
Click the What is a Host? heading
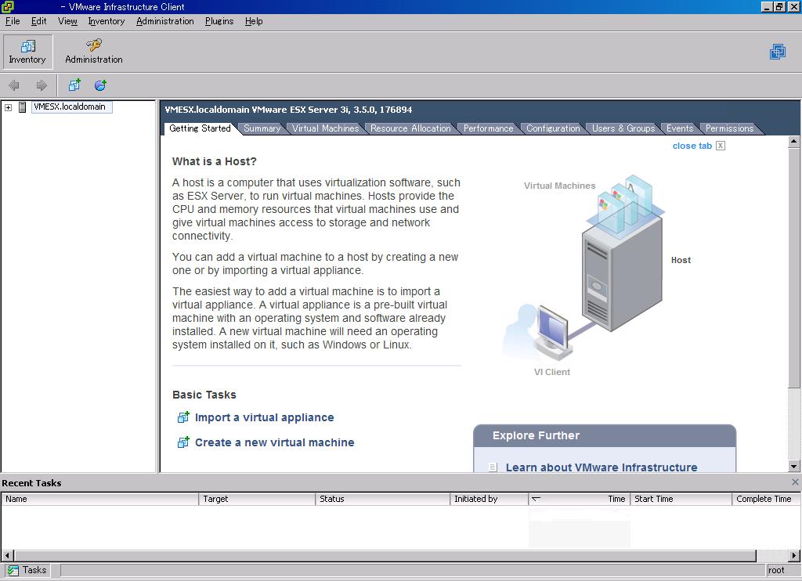tap(215, 161)
